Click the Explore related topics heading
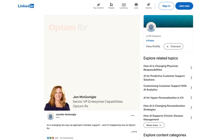This screenshot has width=211, height=140. point(161,58)
